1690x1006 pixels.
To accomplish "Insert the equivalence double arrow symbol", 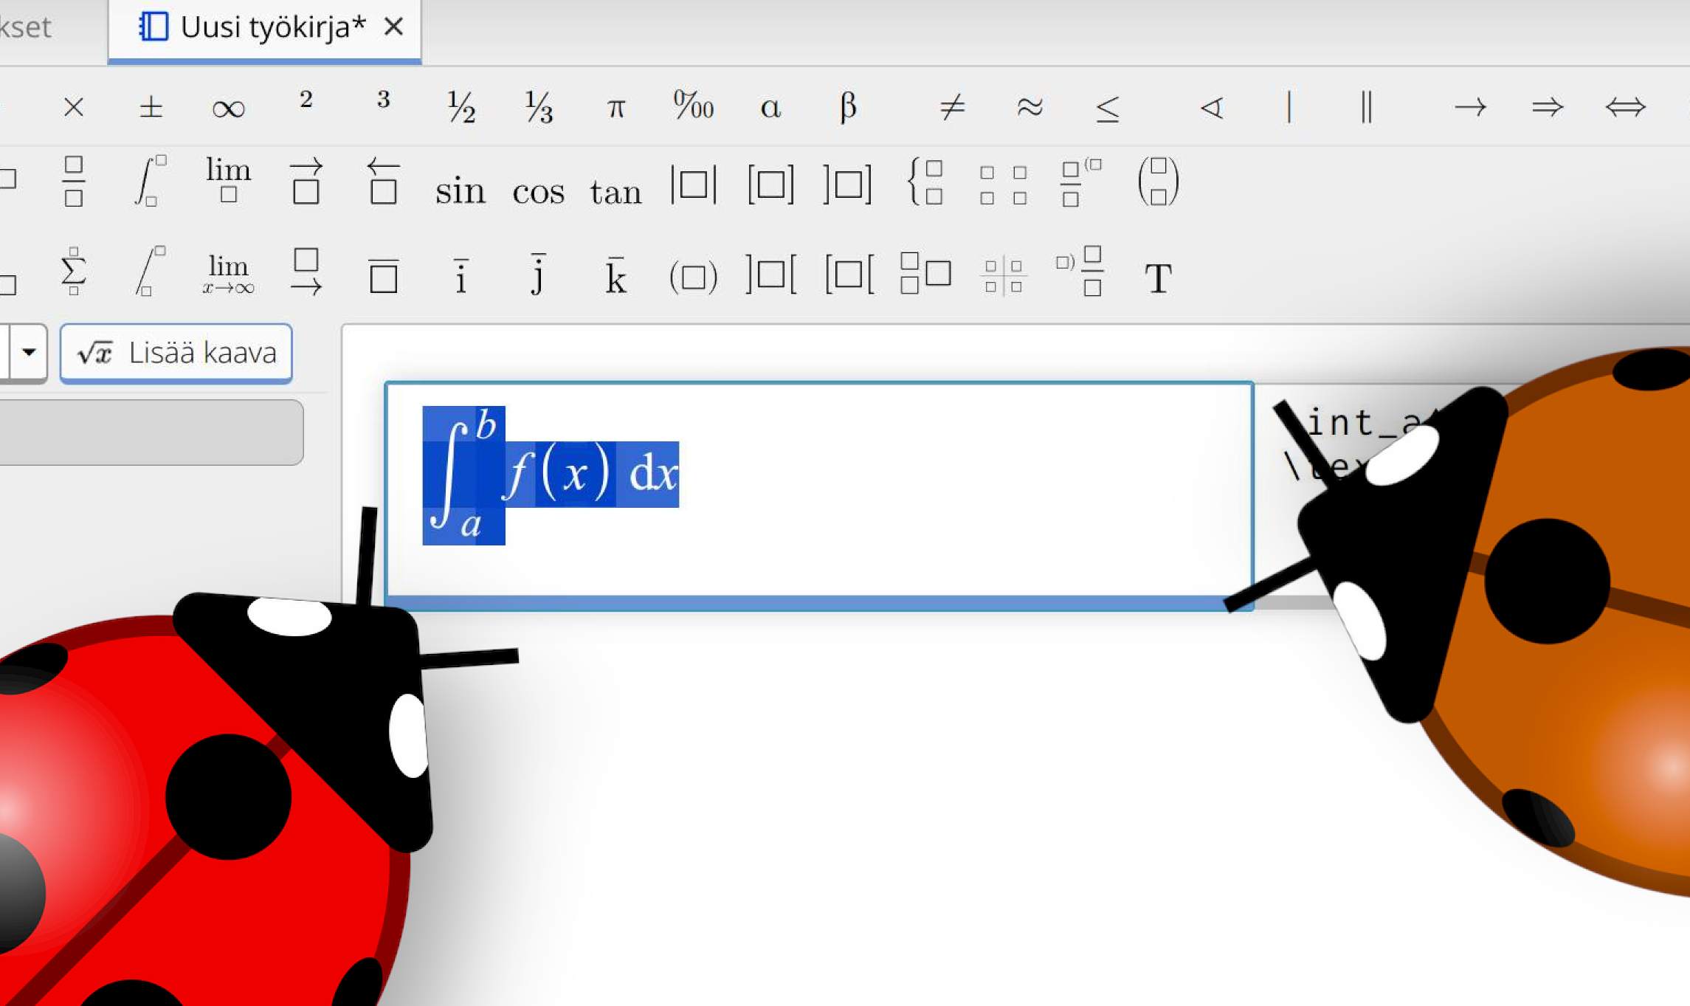I will (x=1625, y=108).
